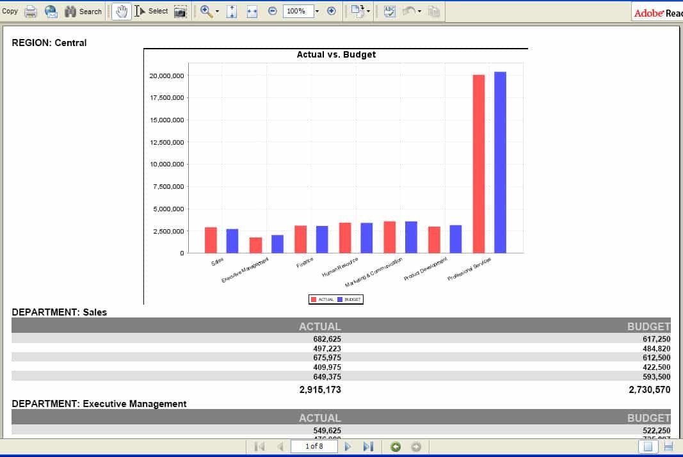Go to the next page
The width and height of the screenshot is (683, 457).
tap(349, 446)
